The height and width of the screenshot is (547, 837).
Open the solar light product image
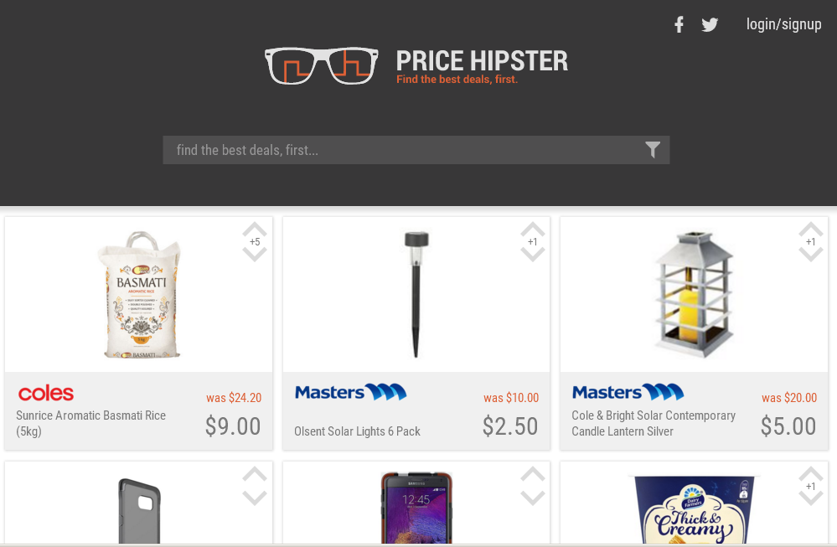pyautogui.click(x=416, y=295)
